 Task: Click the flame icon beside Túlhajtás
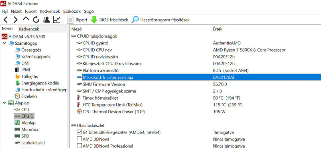(18, 76)
